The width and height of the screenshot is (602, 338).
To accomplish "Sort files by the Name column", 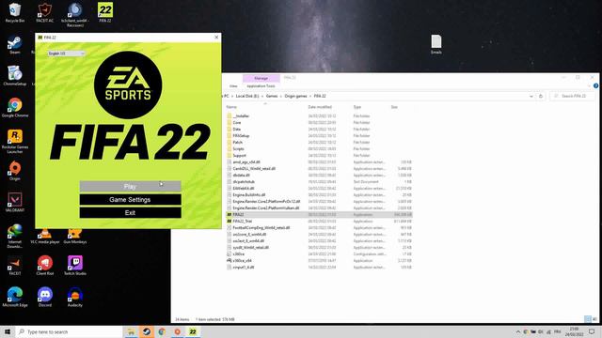I will pos(231,107).
